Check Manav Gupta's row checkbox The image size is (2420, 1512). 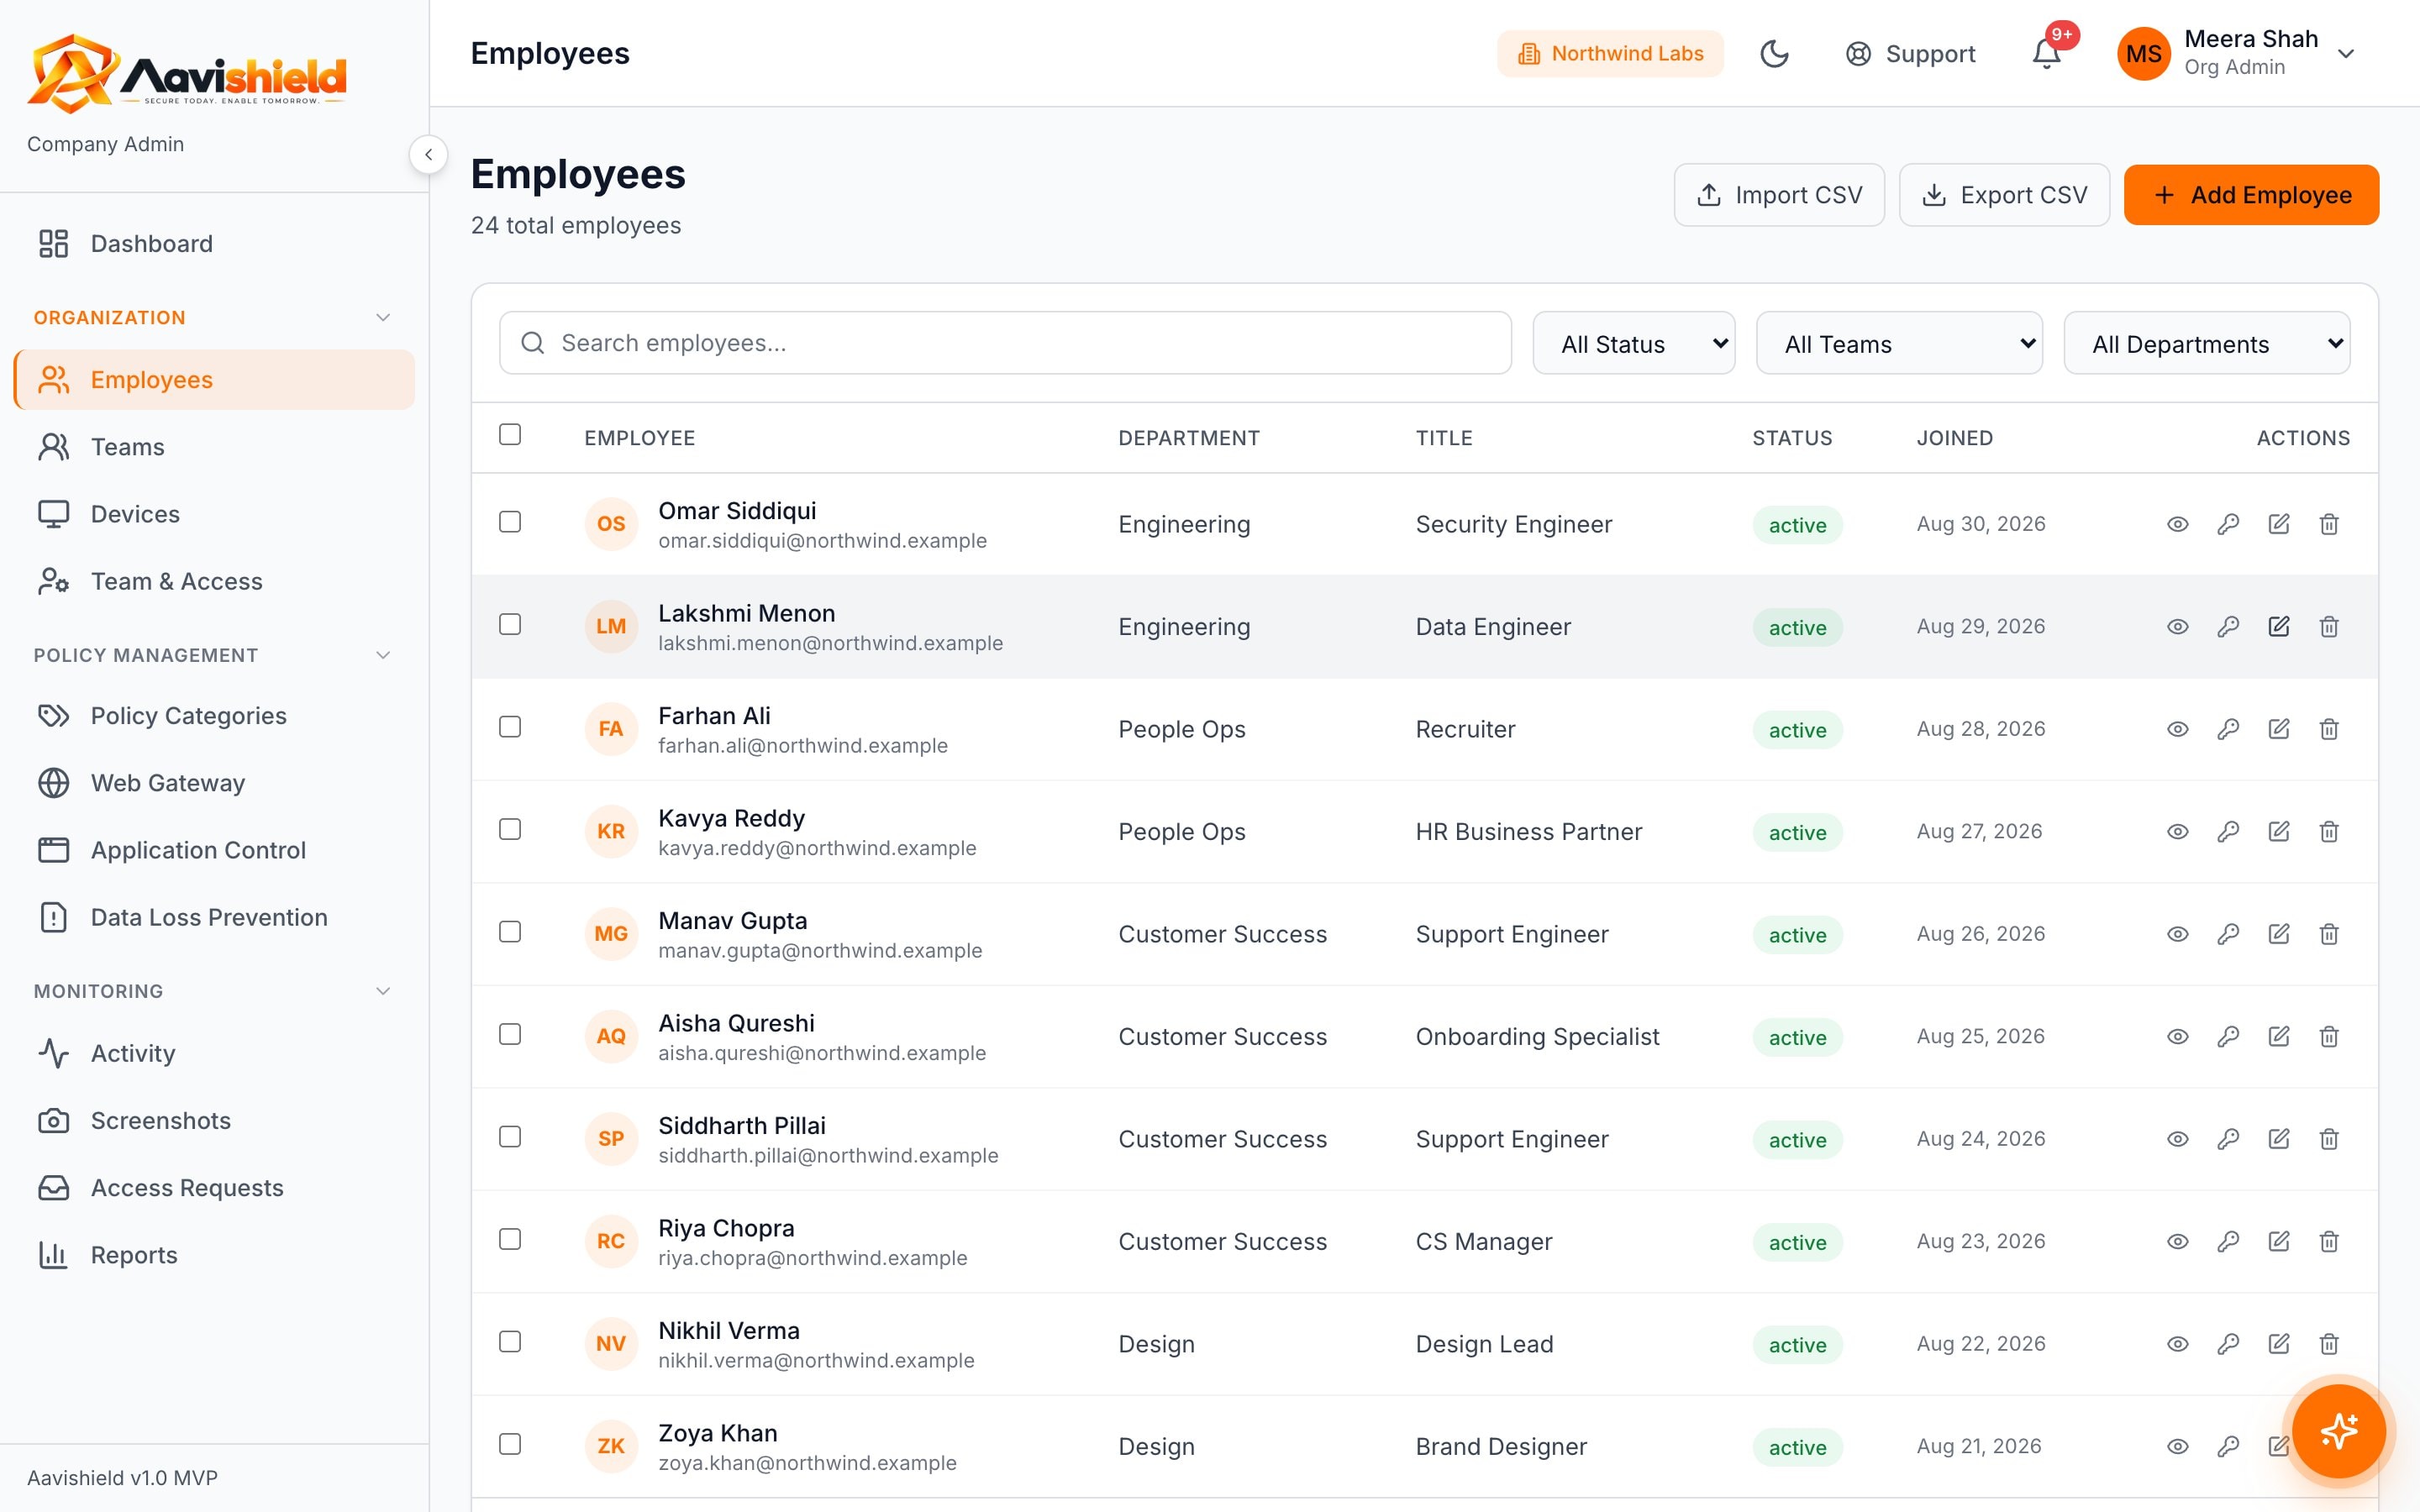tap(510, 932)
